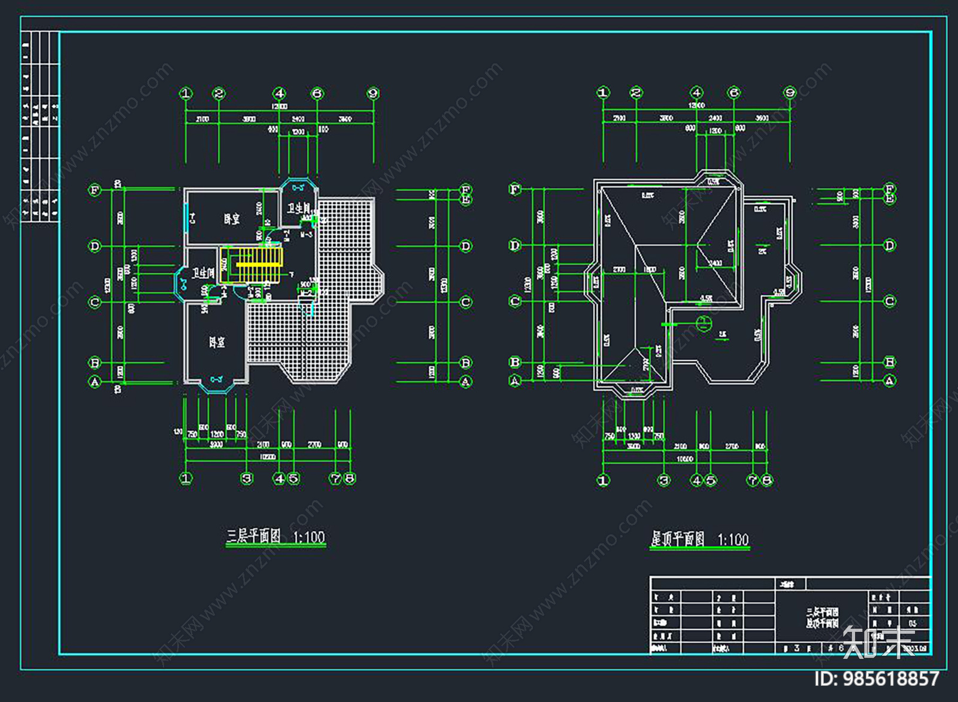Click axis bubble A left of the roof plan
The height and width of the screenshot is (702, 958).
click(x=515, y=381)
